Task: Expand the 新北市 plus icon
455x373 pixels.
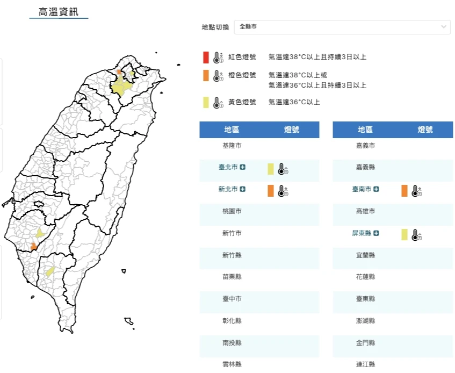Action: pos(243,189)
